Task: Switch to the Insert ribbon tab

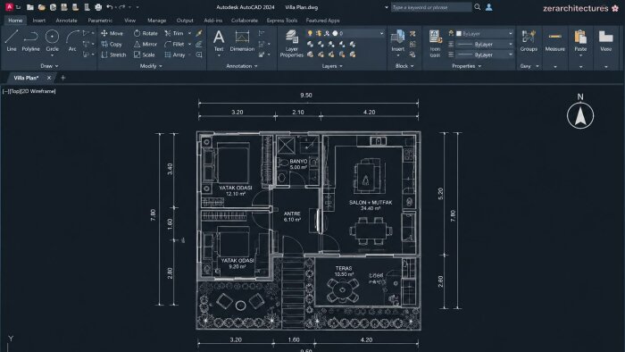Action: (38, 20)
